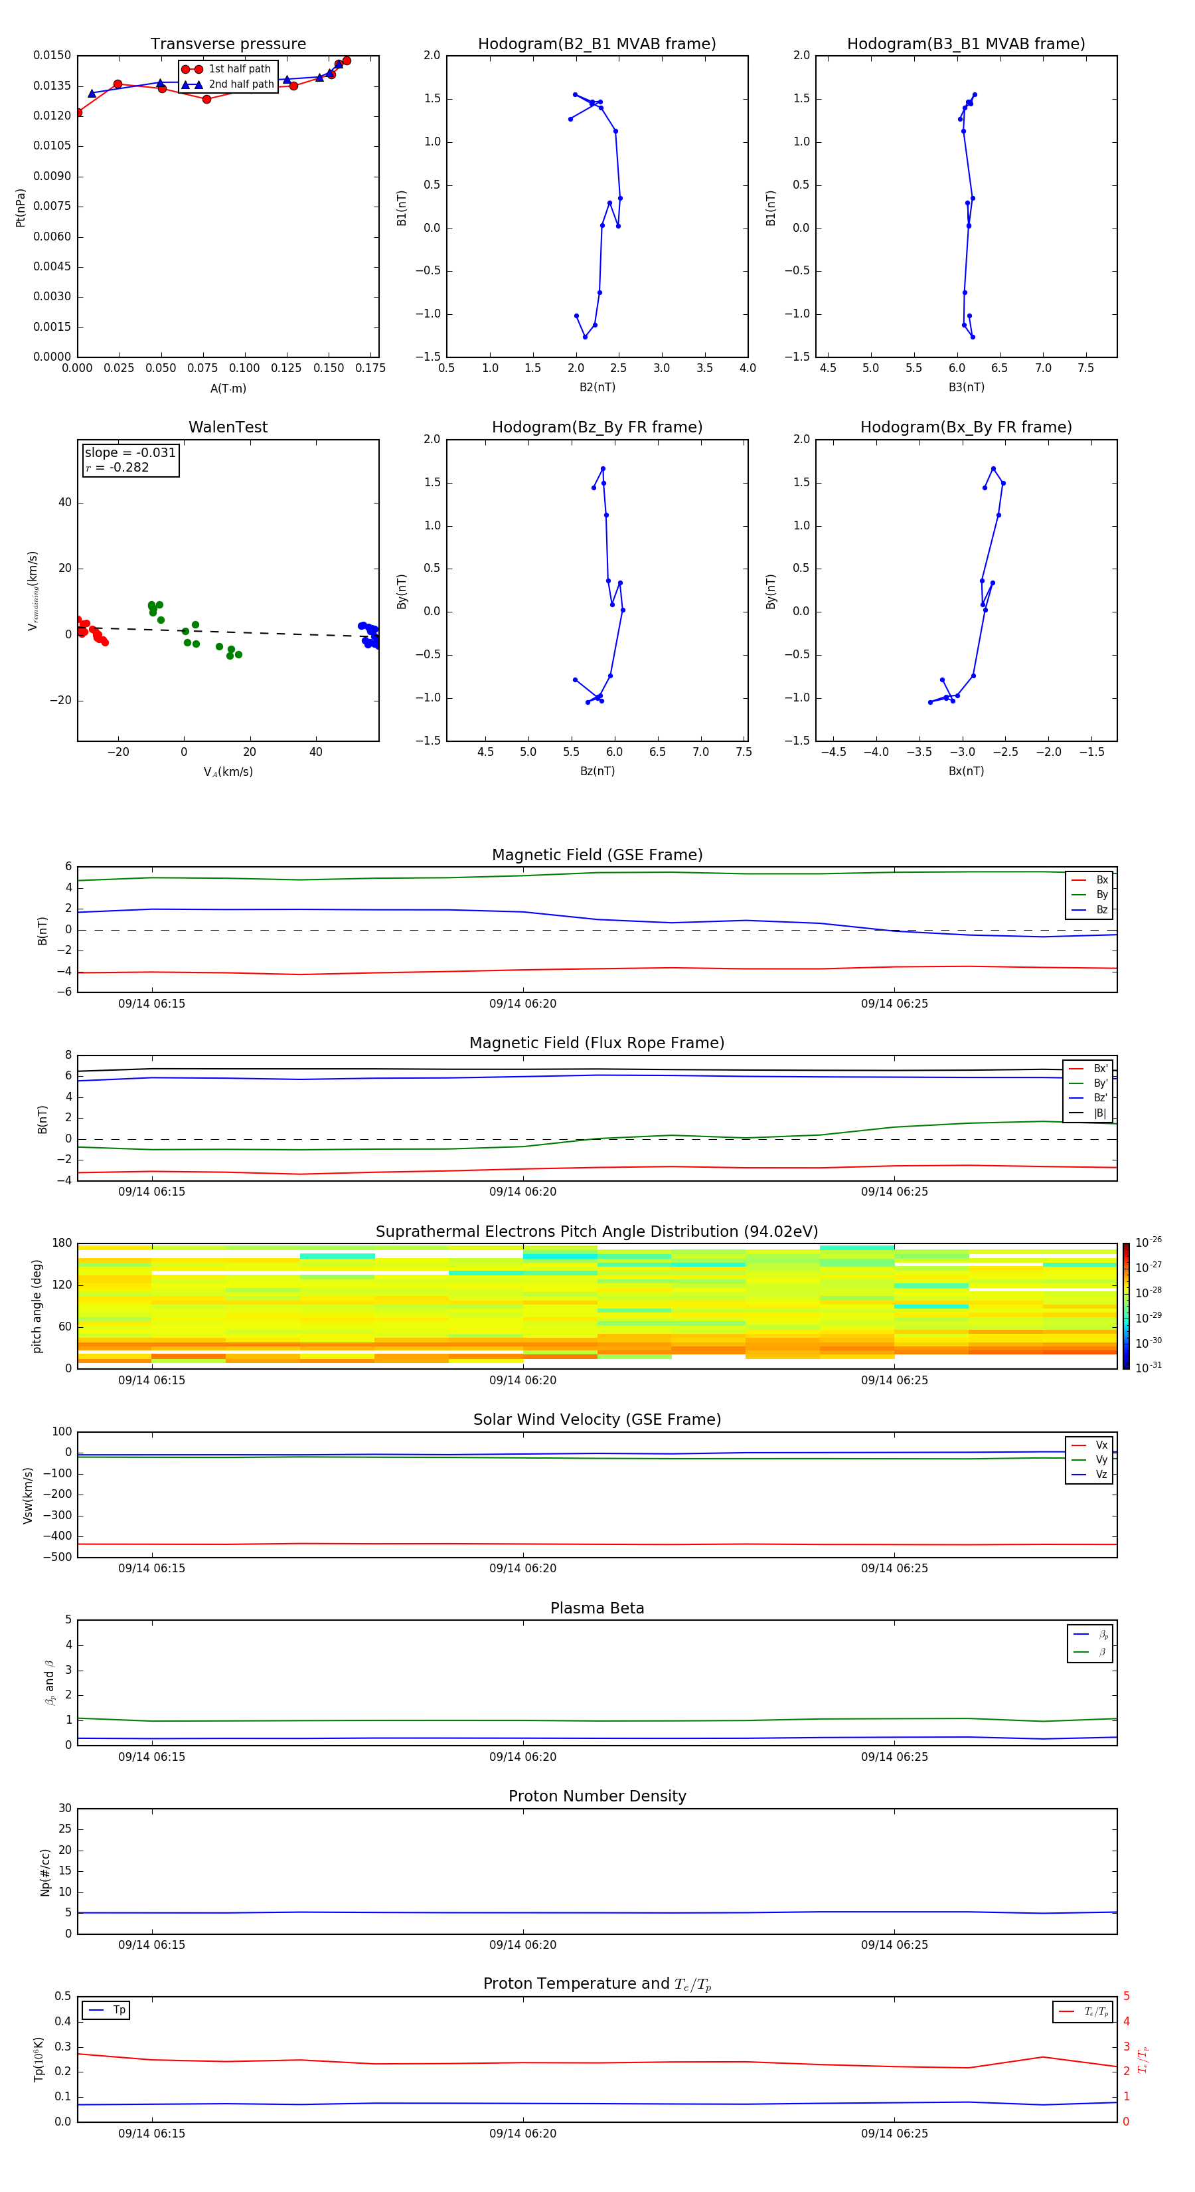Click the 'Bz(nT)' x-axis label
This screenshot has width=1195, height=2192.
pos(597,771)
